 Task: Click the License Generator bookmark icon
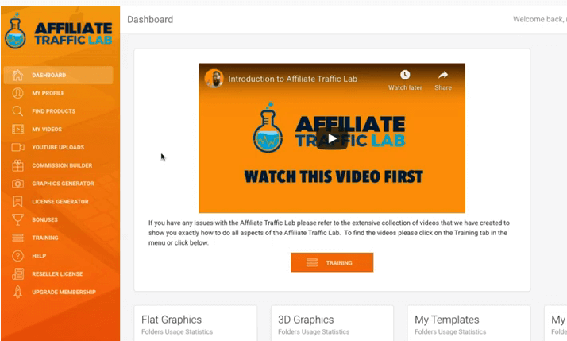point(17,202)
